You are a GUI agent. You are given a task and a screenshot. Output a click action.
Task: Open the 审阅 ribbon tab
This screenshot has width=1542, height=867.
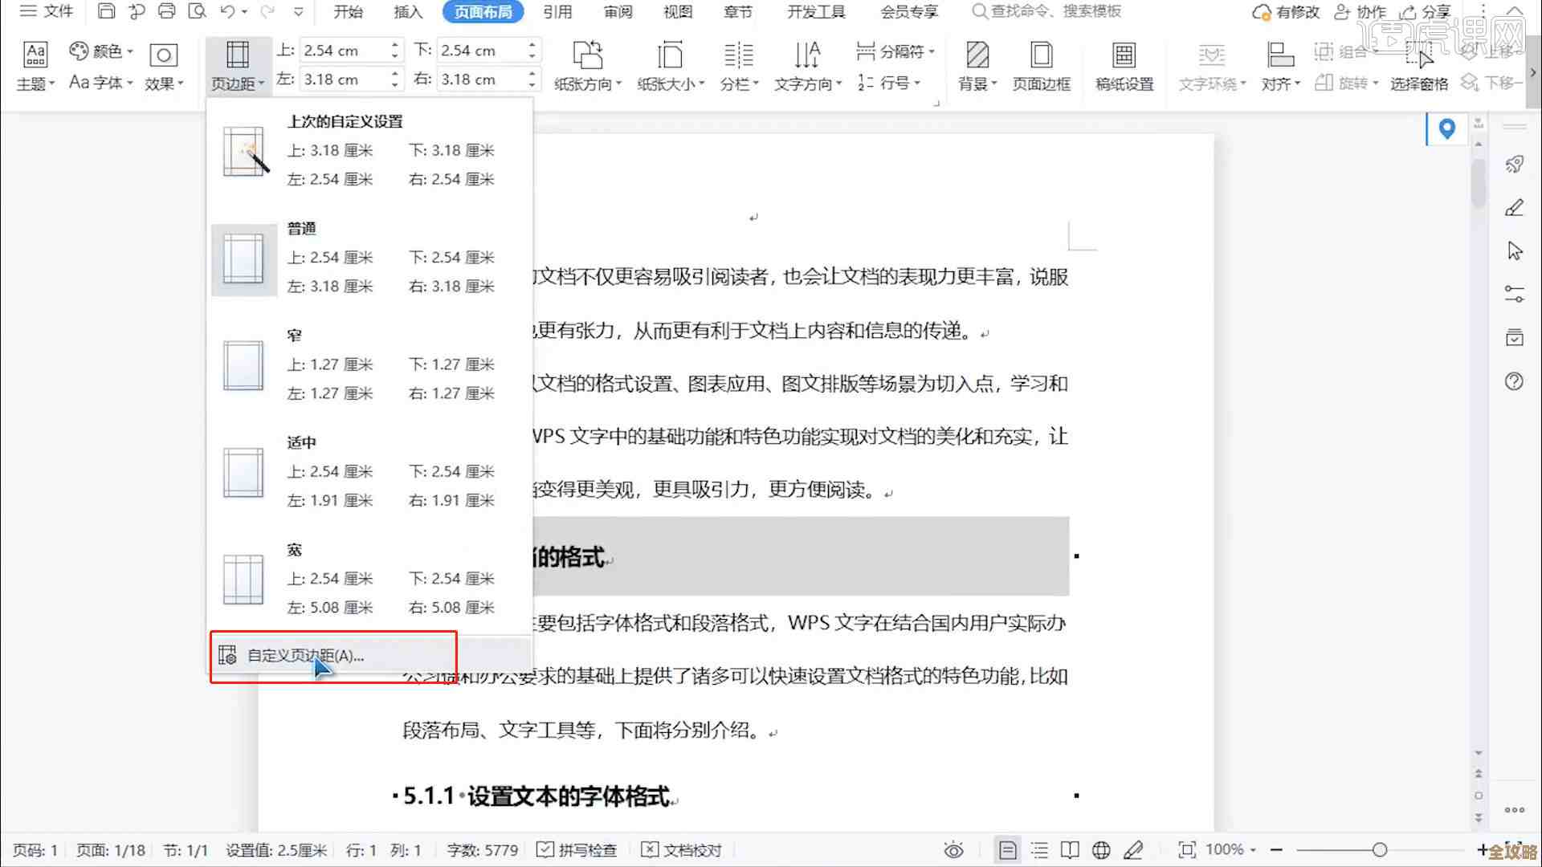pos(618,12)
